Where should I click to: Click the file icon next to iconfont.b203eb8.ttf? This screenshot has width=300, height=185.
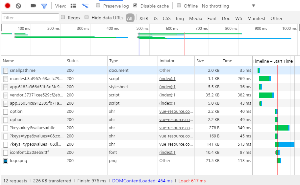point(6,153)
